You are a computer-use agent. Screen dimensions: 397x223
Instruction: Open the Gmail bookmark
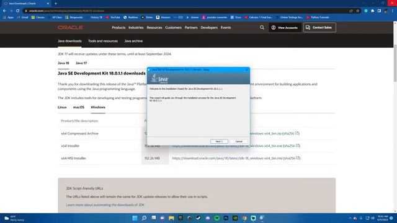click(22, 17)
